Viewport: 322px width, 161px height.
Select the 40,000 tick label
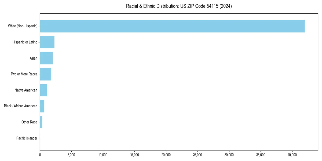coord(292,155)
